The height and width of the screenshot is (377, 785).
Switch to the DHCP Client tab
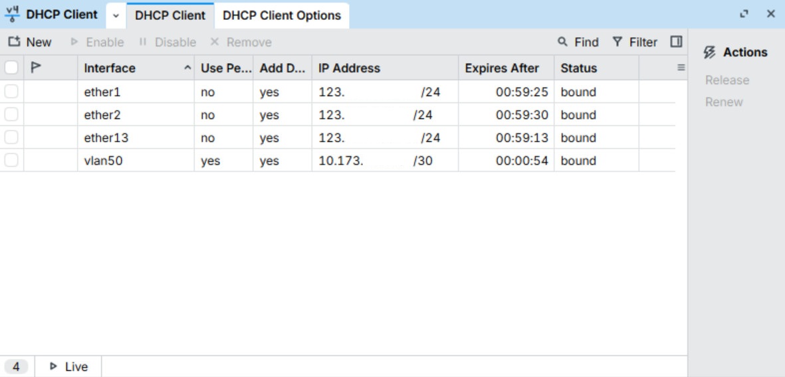click(x=170, y=15)
